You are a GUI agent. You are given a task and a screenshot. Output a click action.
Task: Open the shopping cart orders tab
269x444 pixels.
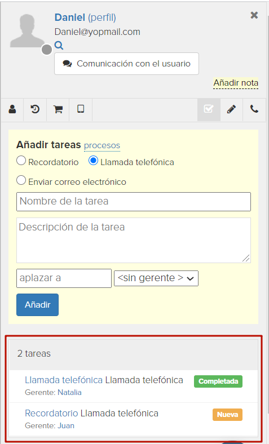point(58,109)
